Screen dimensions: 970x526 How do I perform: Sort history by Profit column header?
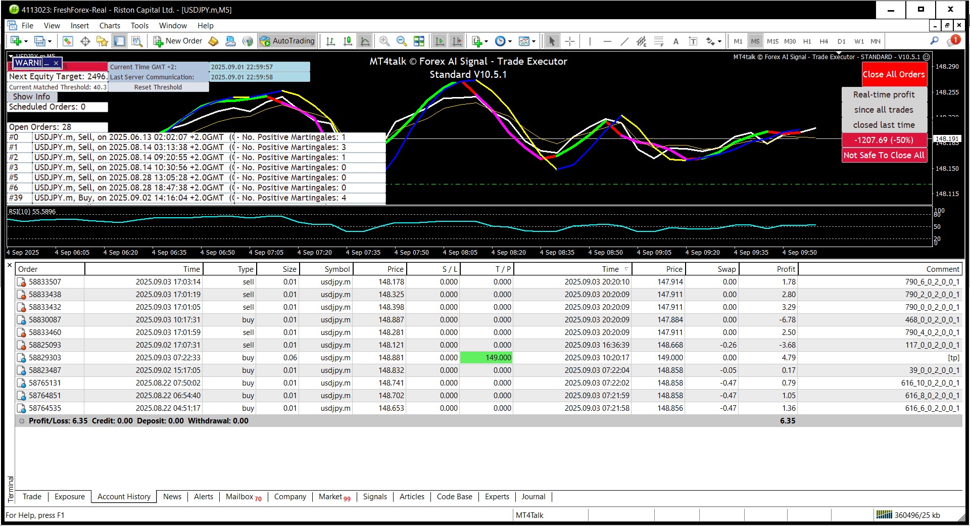tap(768, 269)
